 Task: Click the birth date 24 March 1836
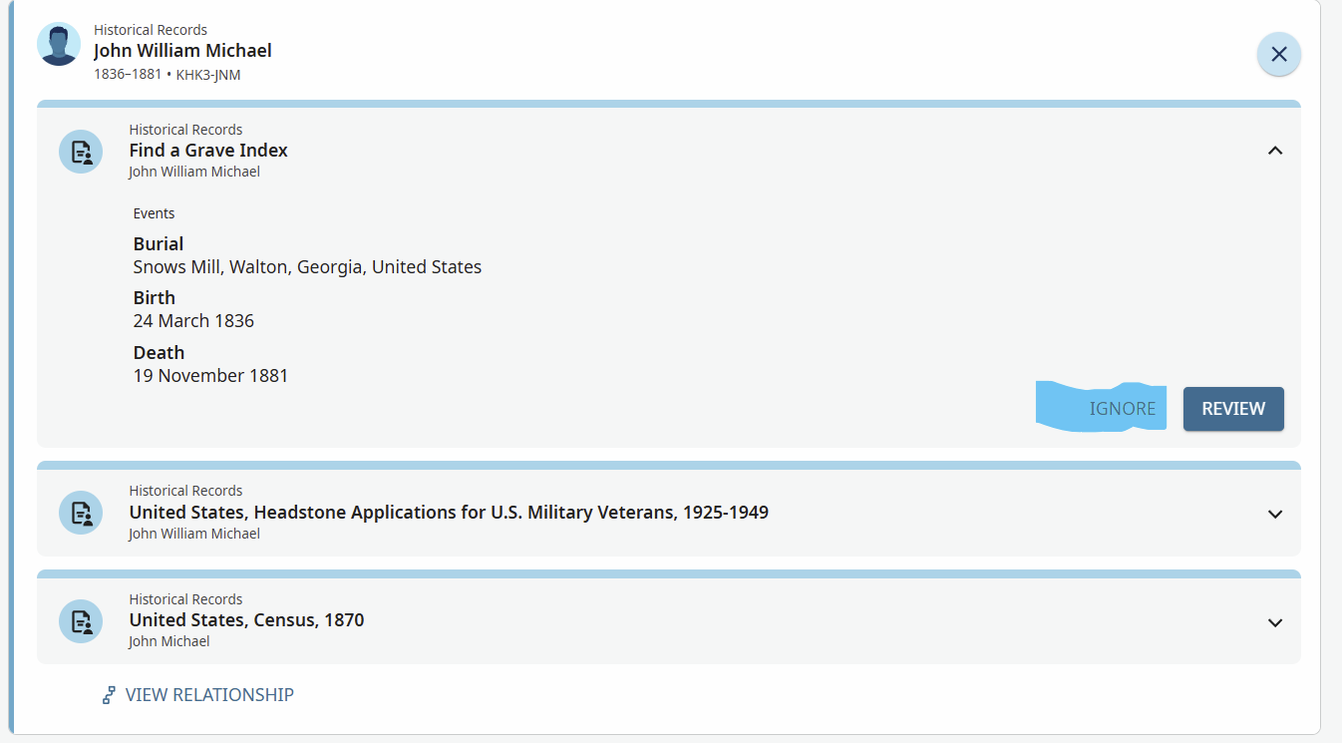tap(193, 321)
